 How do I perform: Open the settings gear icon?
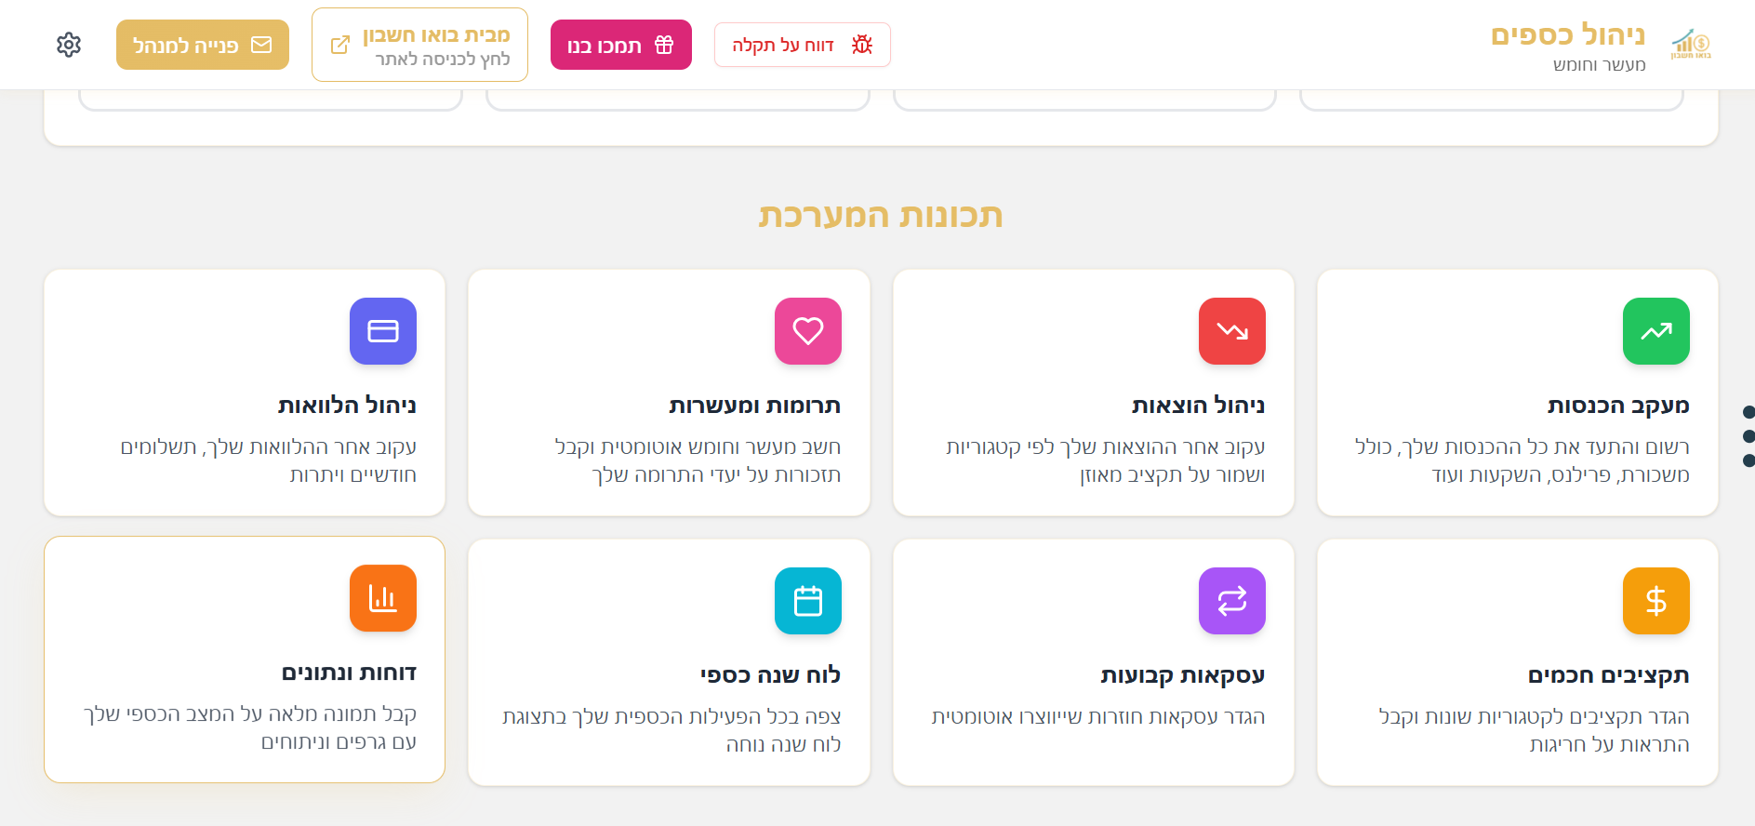[69, 45]
